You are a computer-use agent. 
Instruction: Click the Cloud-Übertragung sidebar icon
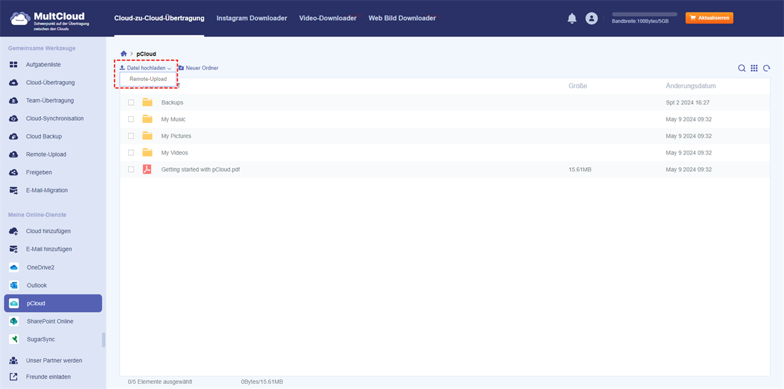click(x=13, y=83)
